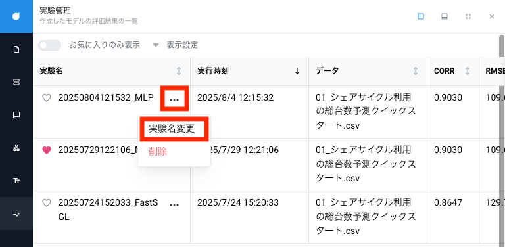Switch to bottom panel layout icon
This screenshot has width=505, height=247.
[445, 16]
